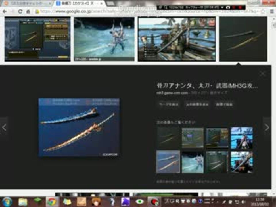276x207 pixels.
Task: Select fourth related thumbnail, hunter on blue
Action: tap(242, 138)
